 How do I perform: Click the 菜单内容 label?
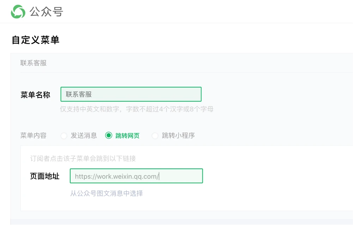coord(33,135)
